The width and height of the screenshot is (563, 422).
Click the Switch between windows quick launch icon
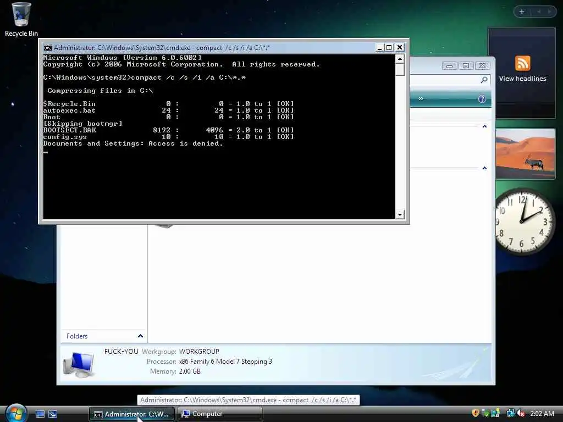pyautogui.click(x=53, y=414)
